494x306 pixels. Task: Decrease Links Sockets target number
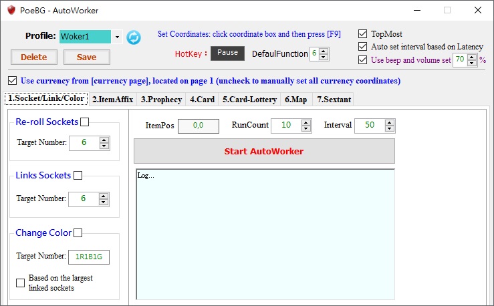pyautogui.click(x=104, y=202)
